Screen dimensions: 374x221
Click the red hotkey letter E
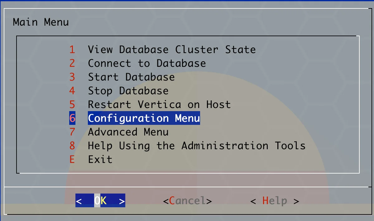click(x=72, y=160)
